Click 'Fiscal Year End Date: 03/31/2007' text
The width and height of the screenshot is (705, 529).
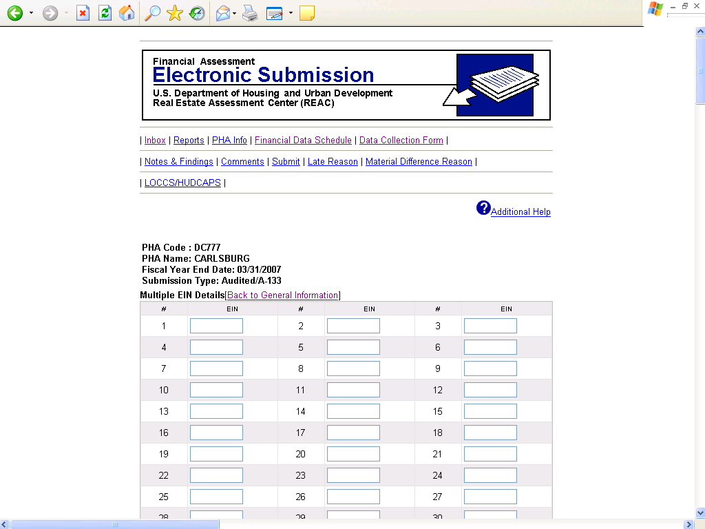211,269
